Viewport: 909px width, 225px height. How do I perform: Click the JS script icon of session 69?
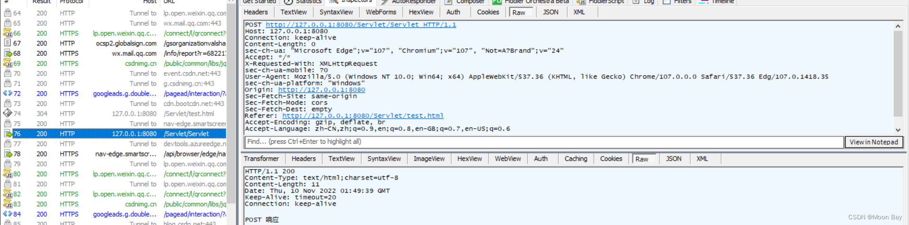tap(8, 63)
